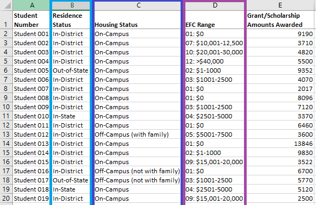Select cell Student 019
The image size is (316, 205).
[31, 199]
